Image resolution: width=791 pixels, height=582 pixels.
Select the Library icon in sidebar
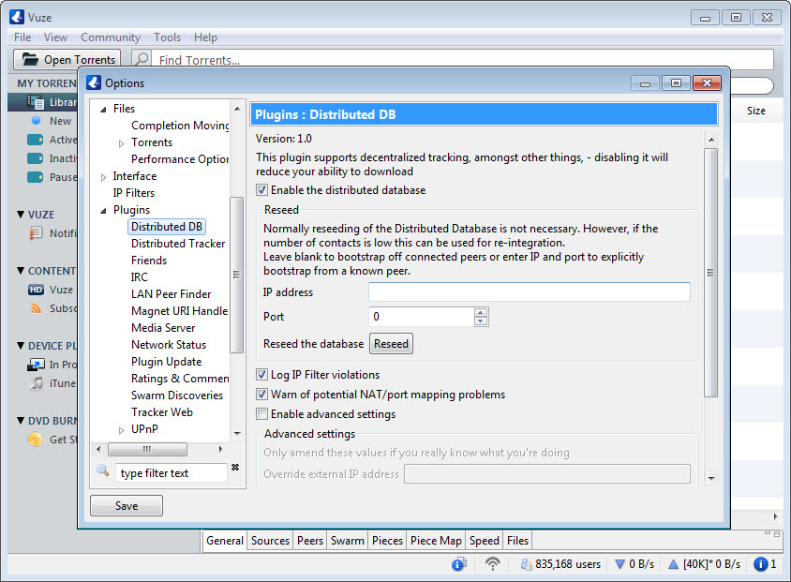pos(36,102)
